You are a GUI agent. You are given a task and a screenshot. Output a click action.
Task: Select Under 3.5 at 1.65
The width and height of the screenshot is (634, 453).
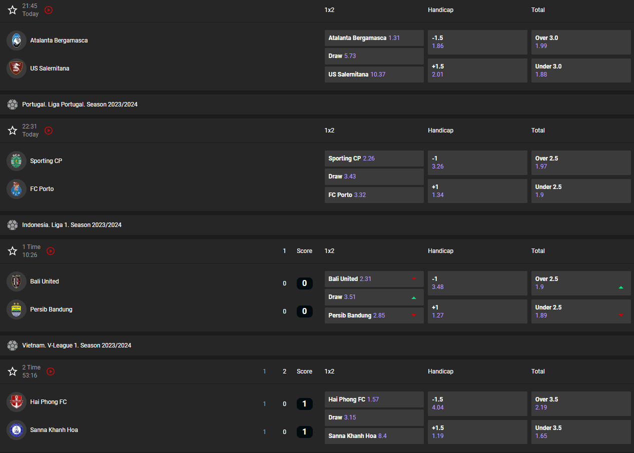(581, 432)
